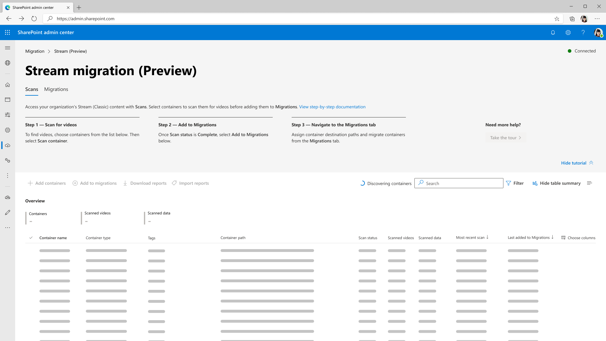Click the Add to migrations icon

[x=75, y=183]
